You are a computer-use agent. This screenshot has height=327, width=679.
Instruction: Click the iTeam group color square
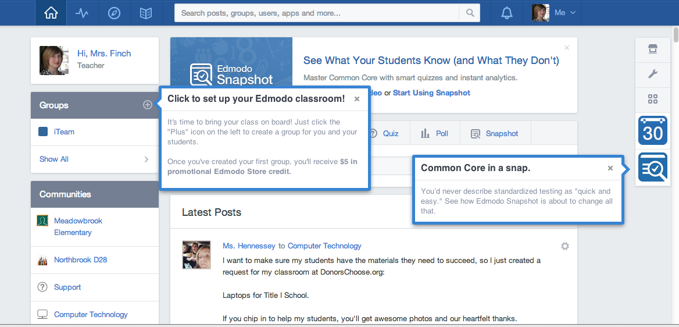43,131
